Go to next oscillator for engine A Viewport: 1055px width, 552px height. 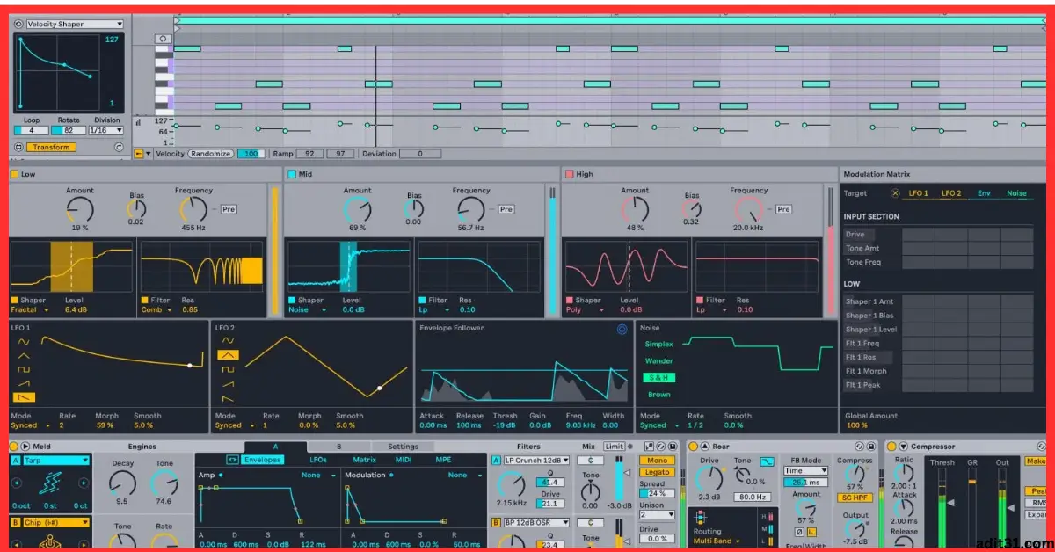pos(84,482)
